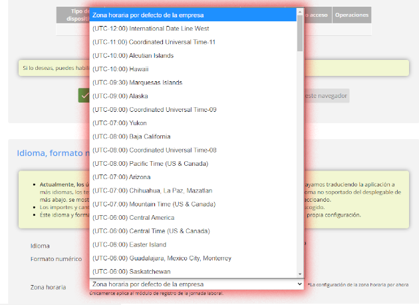Select the Marquesas Islands option
The width and height of the screenshot is (419, 305).
coord(137,83)
